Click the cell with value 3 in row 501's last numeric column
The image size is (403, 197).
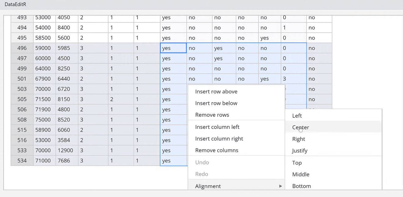pyautogui.click(x=294, y=79)
